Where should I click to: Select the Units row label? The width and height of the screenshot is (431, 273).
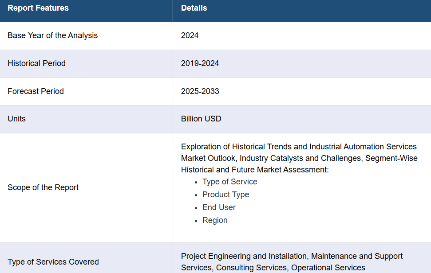click(x=16, y=119)
